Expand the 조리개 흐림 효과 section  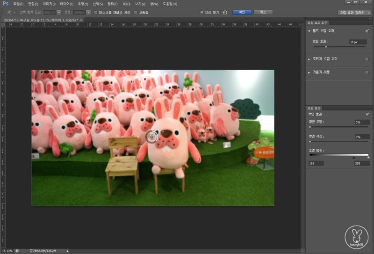(x=309, y=59)
